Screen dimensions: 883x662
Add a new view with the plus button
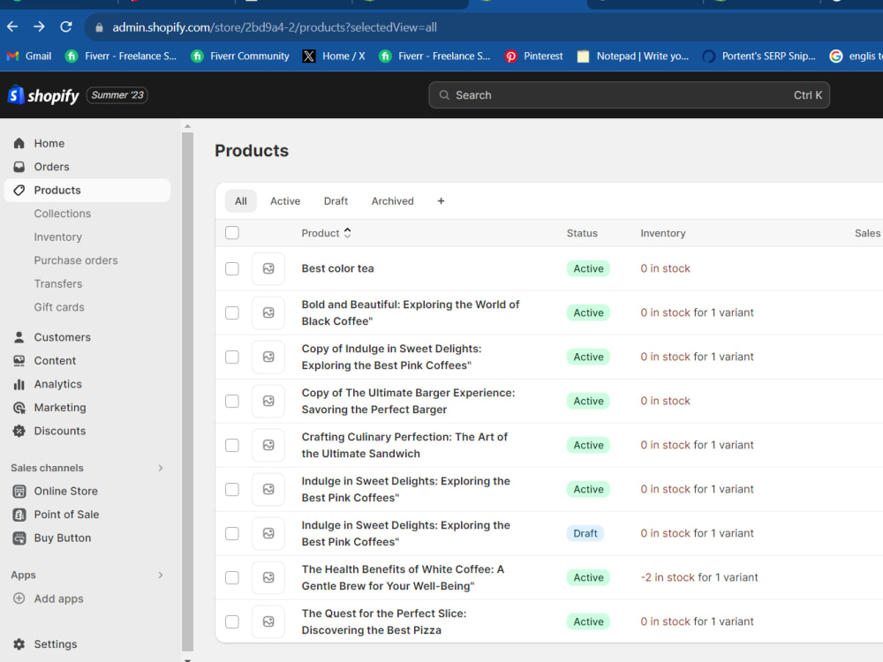(x=441, y=201)
